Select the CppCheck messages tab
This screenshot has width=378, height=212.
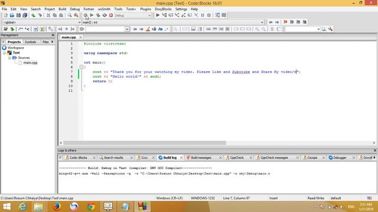click(x=274, y=158)
